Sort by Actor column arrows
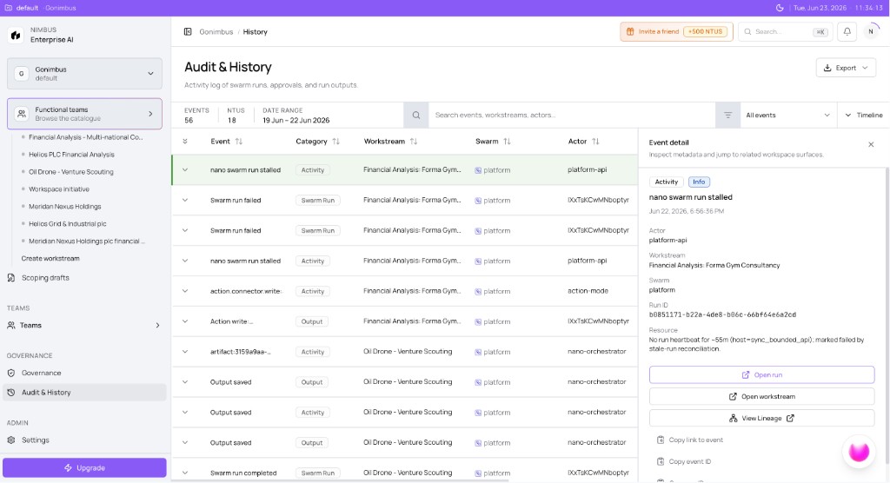 595,142
